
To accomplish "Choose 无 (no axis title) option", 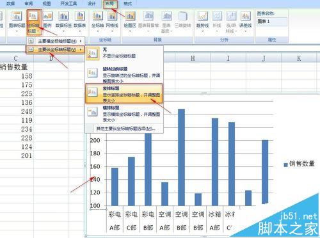I will 124,53.
